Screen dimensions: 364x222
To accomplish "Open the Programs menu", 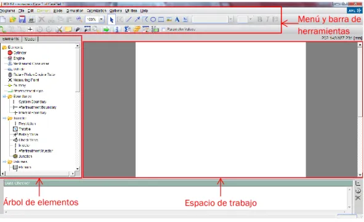I will click(x=7, y=10).
